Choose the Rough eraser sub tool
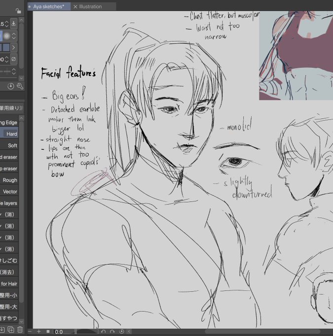This screenshot has width=333, height=336. point(9,180)
